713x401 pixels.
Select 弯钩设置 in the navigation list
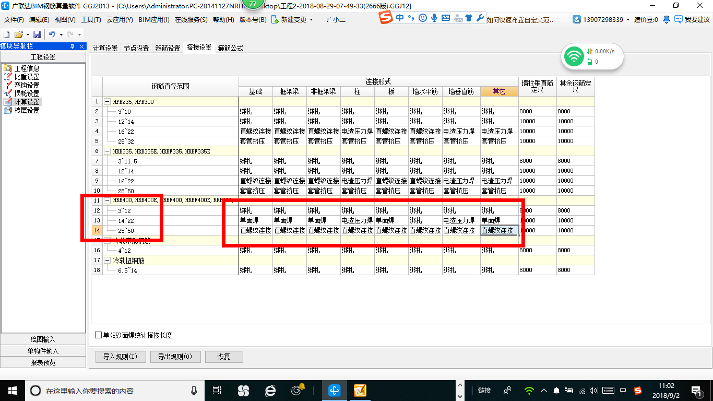(x=21, y=85)
